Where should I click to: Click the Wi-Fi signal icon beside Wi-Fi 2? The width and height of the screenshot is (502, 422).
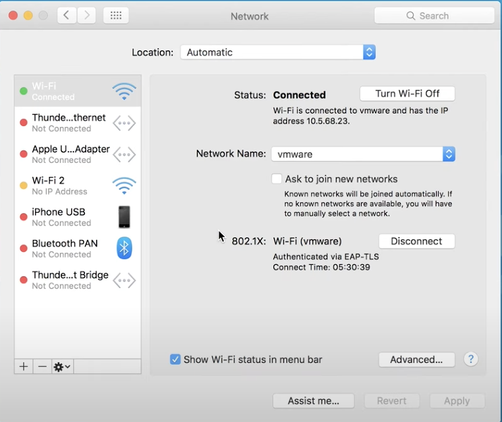pos(125,185)
